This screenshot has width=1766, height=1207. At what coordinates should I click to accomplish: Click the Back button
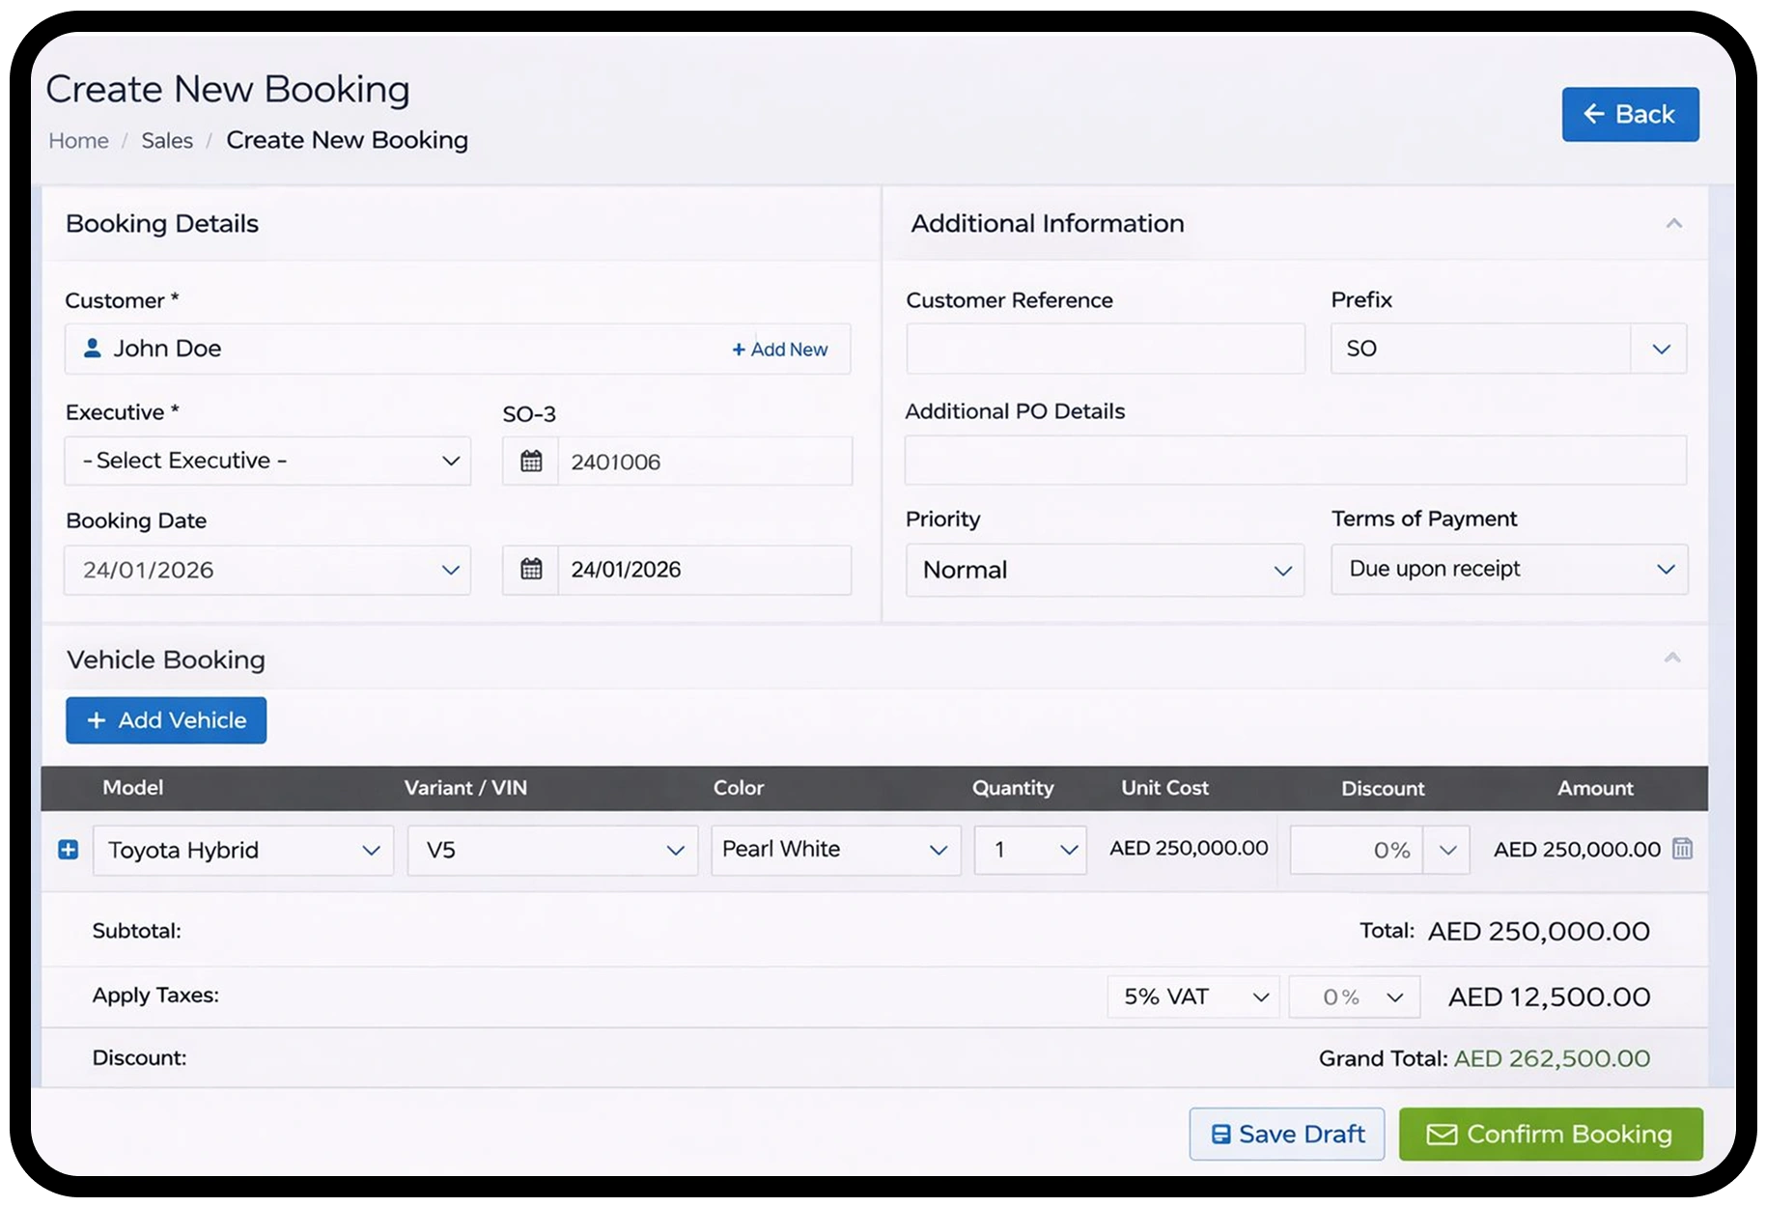(1630, 114)
